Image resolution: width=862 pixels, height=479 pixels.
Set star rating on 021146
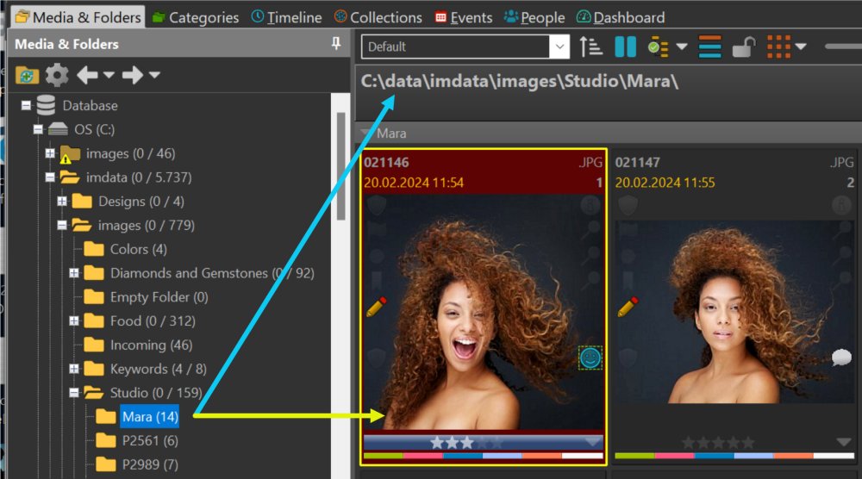466,442
